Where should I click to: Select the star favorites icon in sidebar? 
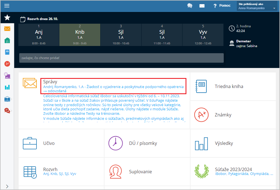click(x=7, y=18)
